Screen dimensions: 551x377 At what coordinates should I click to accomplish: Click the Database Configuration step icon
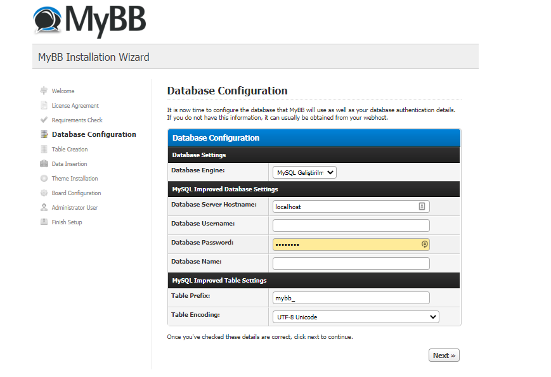(x=44, y=134)
